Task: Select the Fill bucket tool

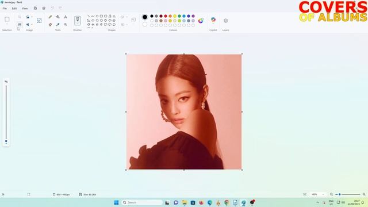Action: 57,17
